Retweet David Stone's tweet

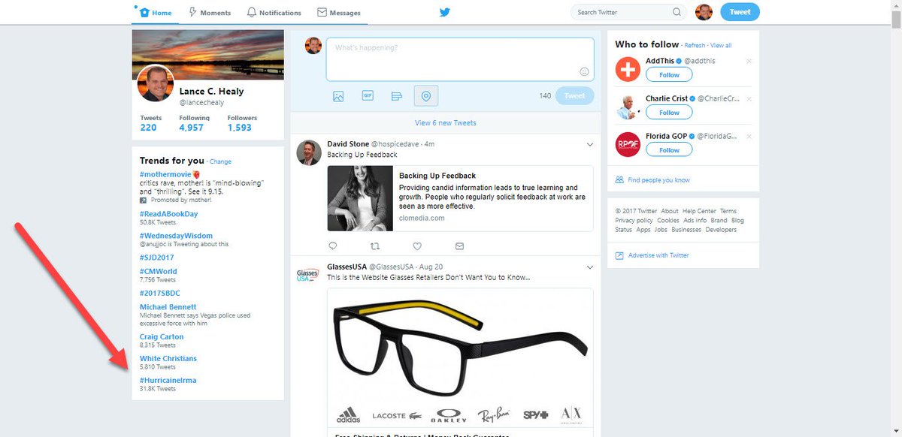(x=375, y=246)
